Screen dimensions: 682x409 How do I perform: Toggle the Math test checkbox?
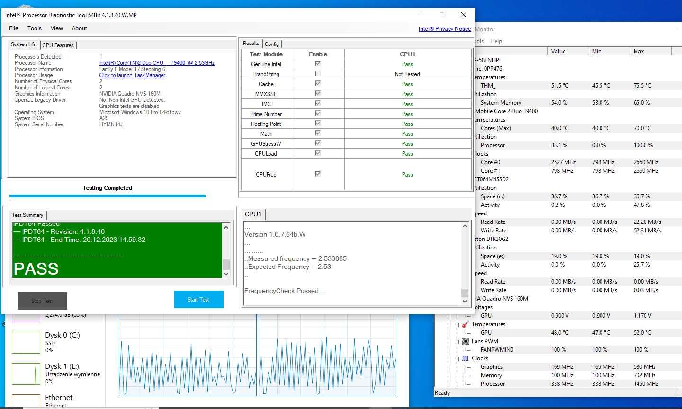(x=318, y=133)
